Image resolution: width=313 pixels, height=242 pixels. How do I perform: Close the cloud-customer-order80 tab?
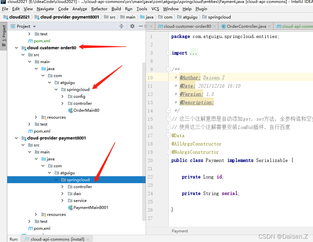tap(214, 26)
